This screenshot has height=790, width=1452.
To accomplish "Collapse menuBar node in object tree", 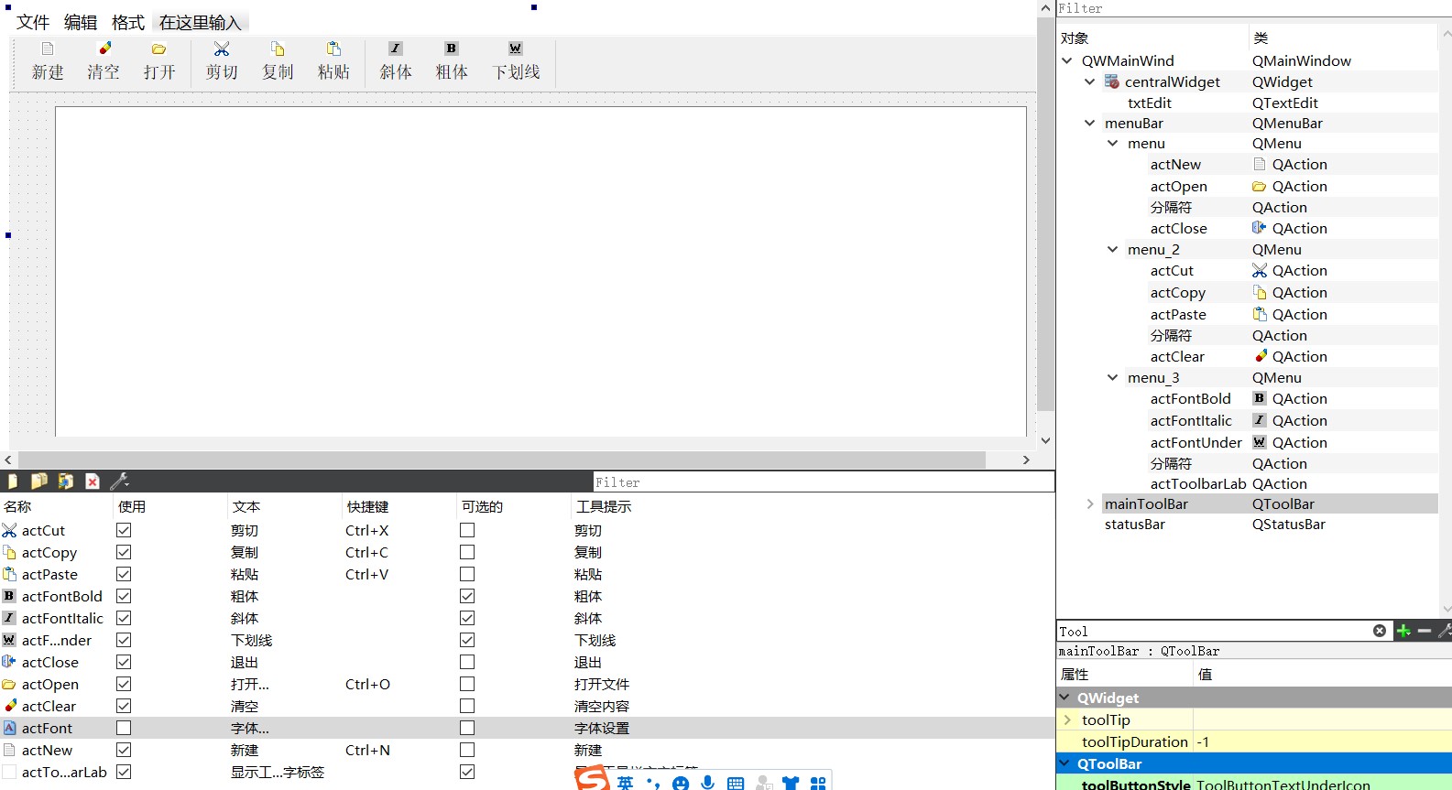I will click(1089, 123).
